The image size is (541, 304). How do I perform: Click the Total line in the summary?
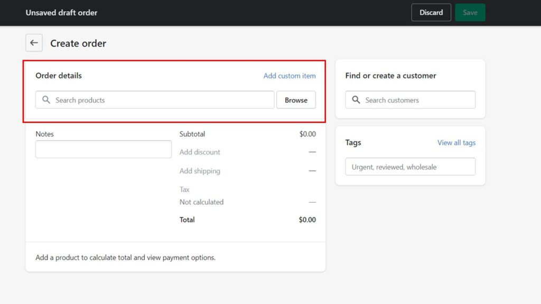point(187,220)
